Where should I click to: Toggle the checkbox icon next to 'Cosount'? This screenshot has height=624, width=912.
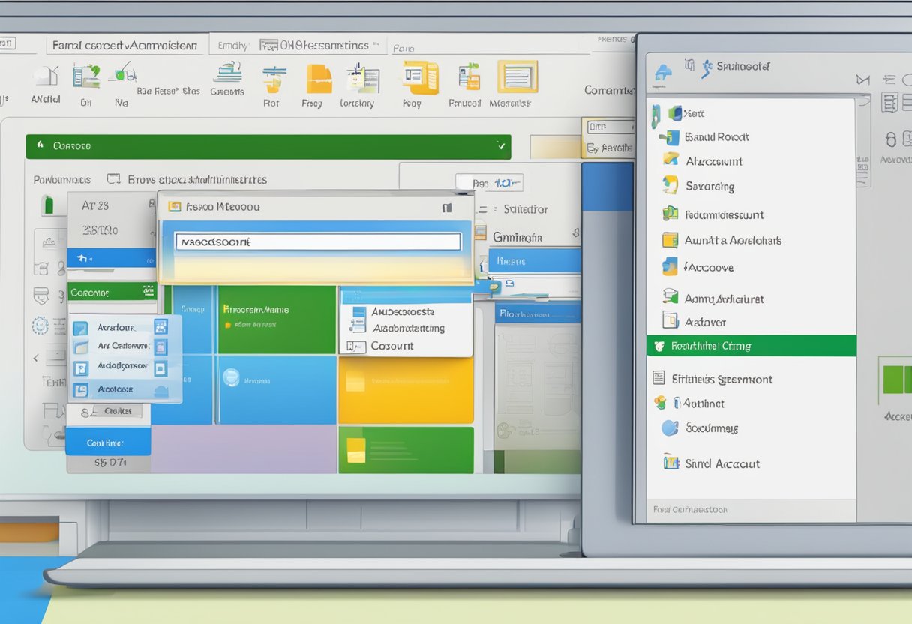coord(354,346)
